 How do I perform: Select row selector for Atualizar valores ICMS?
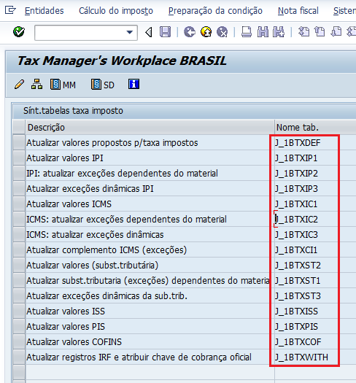point(19,204)
